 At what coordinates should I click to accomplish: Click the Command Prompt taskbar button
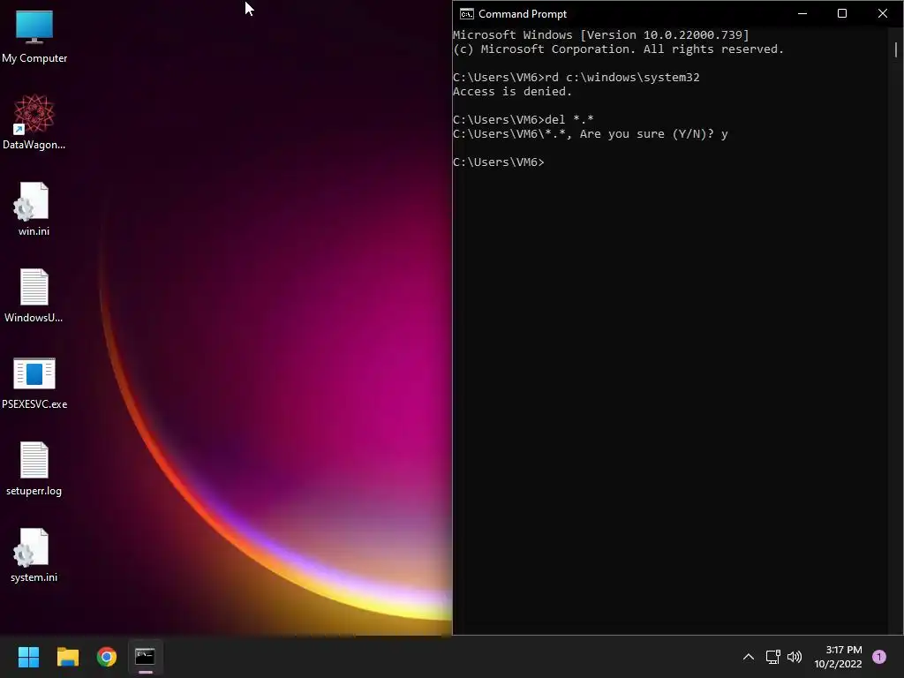click(146, 657)
